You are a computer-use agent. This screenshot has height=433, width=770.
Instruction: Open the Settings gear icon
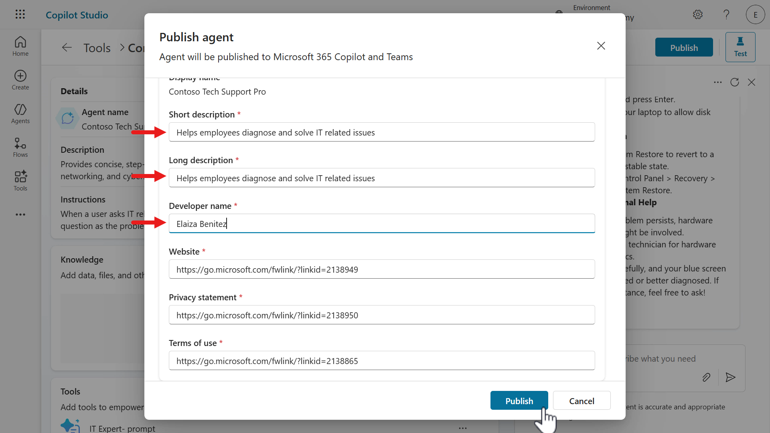pos(698,15)
